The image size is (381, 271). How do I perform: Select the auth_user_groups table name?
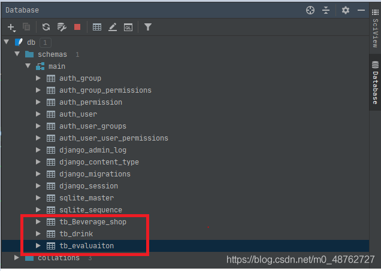coord(93,126)
